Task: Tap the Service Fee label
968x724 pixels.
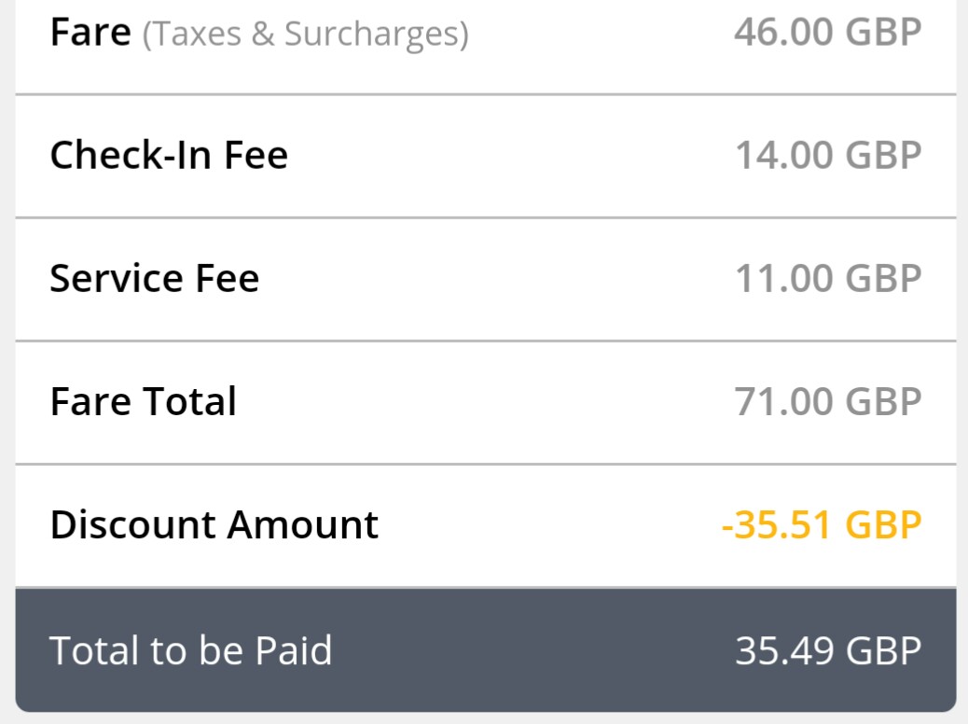Action: point(154,278)
